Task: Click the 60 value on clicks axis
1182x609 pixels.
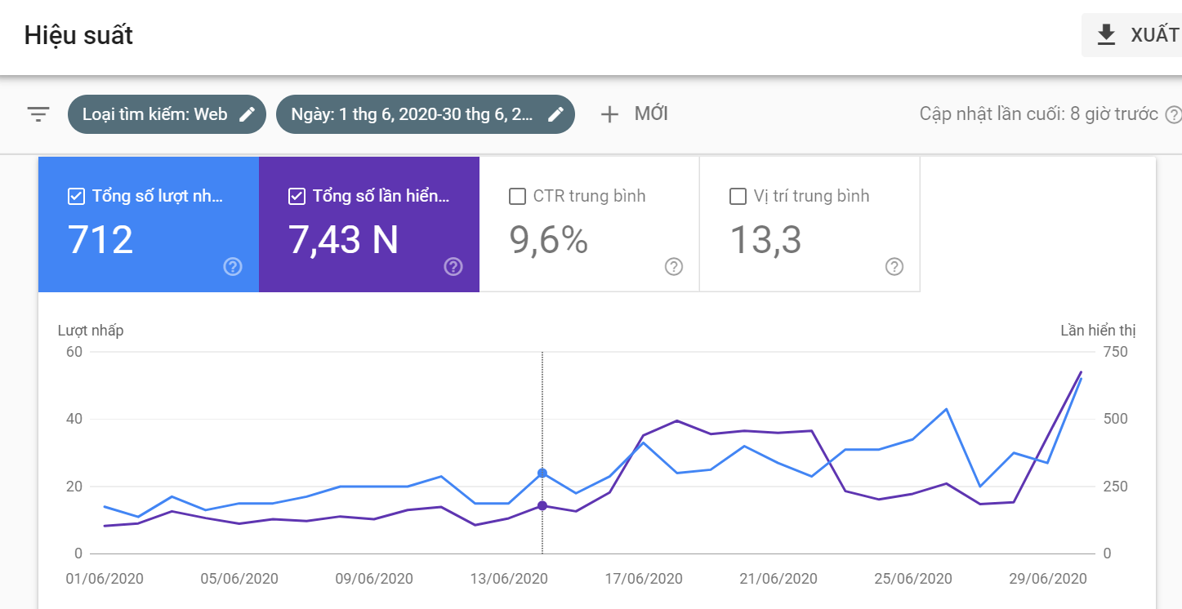Action: (74, 352)
